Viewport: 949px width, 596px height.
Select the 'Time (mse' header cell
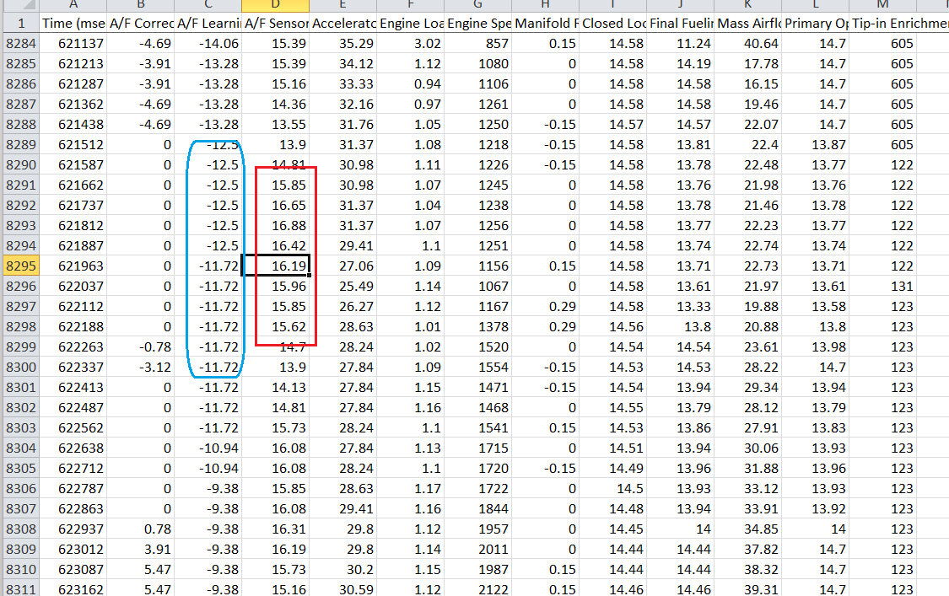(73, 23)
